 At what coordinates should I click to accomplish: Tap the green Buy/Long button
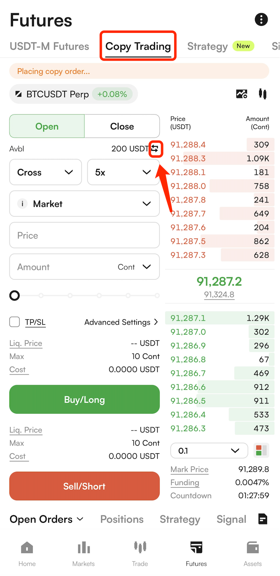click(x=84, y=399)
